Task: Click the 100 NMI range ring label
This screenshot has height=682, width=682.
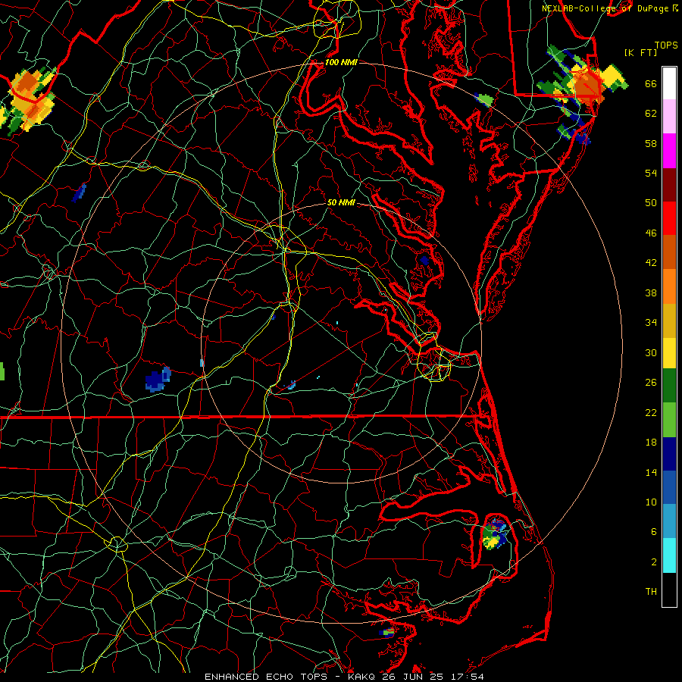Action: coord(341,62)
